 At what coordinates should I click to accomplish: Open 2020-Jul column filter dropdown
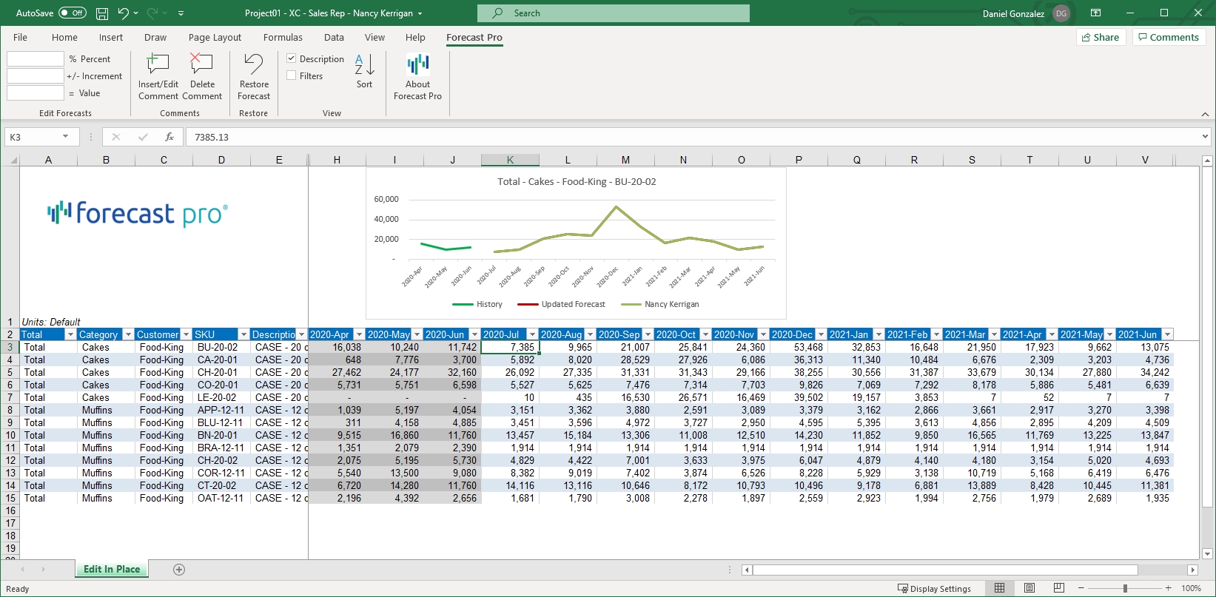(532, 334)
